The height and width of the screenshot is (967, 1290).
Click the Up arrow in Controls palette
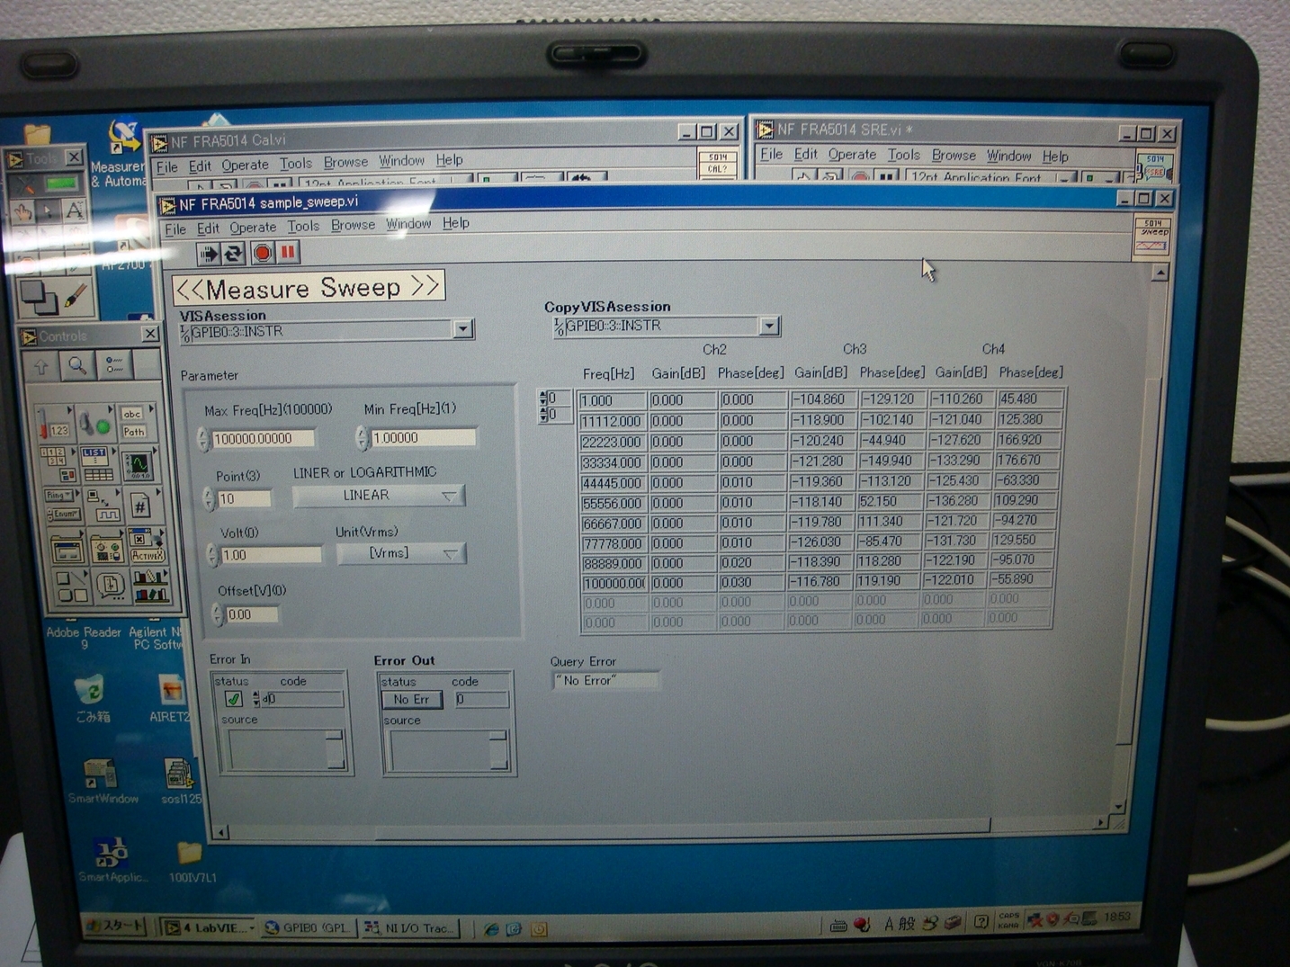41,366
